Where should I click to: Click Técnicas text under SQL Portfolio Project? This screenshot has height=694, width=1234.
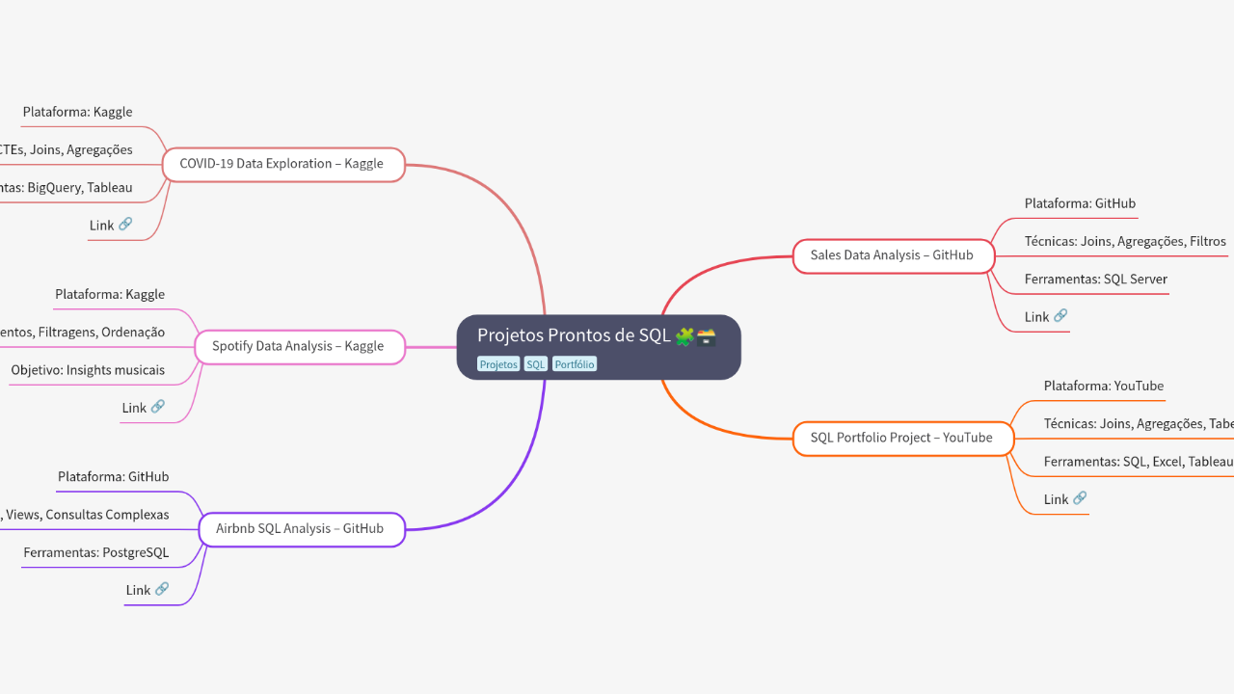[1139, 423]
